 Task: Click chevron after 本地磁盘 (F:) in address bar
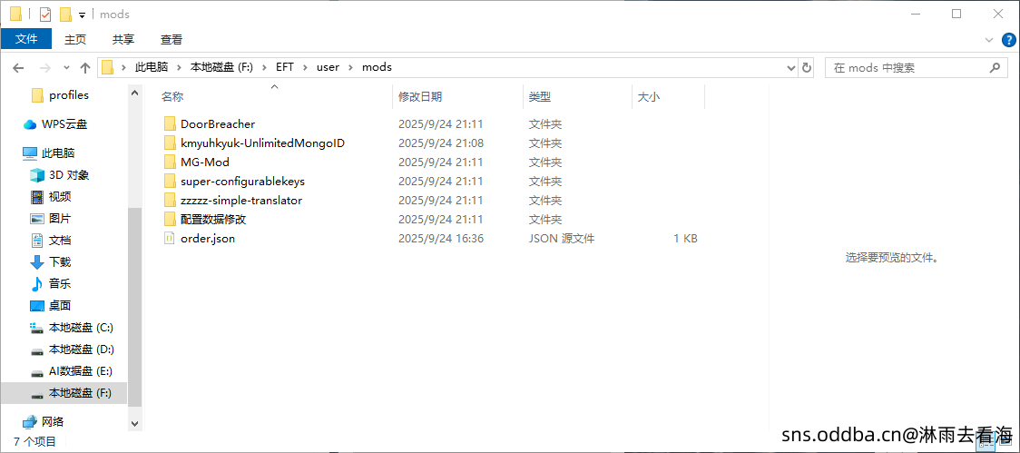pos(264,67)
